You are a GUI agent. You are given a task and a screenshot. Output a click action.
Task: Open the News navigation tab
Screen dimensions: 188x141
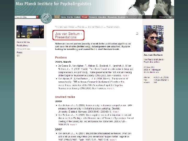point(63,17)
